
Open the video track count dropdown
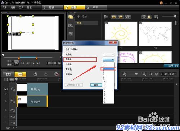pyautogui.click(x=109, y=55)
